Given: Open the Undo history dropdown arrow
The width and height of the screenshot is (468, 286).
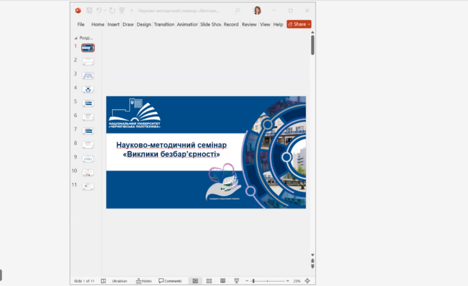Looking at the screenshot, I should click(x=105, y=11).
